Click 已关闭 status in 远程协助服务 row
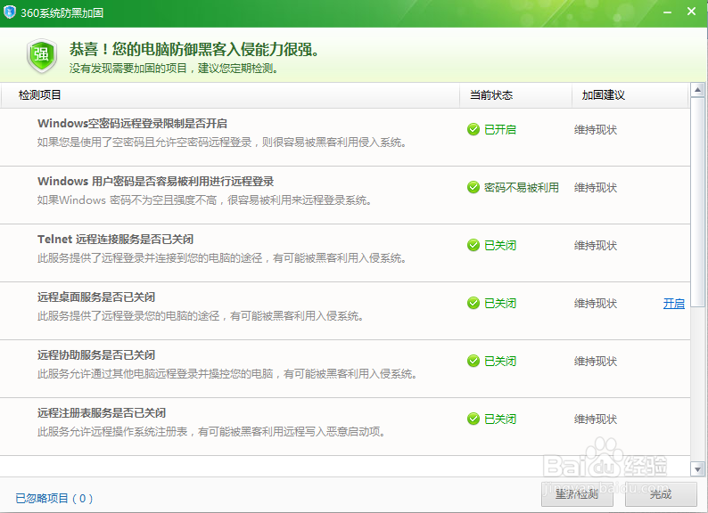The image size is (708, 513). click(500, 361)
